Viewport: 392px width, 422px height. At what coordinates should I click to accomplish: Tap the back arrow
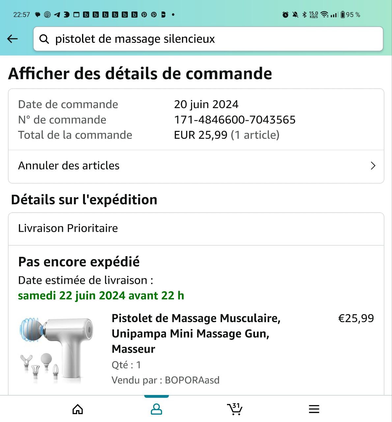[x=13, y=39]
